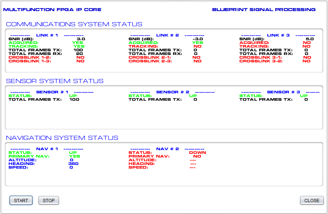The height and width of the screenshot is (214, 328).
Task: Select the Navigation System Status heading
Action: click(x=62, y=138)
